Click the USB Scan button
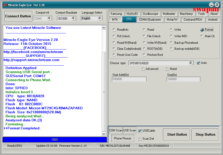223x155 pixels. click(x=129, y=130)
